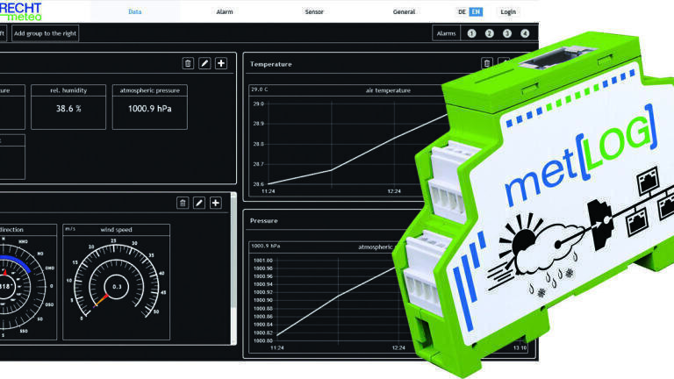674x379 pixels.
Task: Click Add group to the right
Action: 45,33
